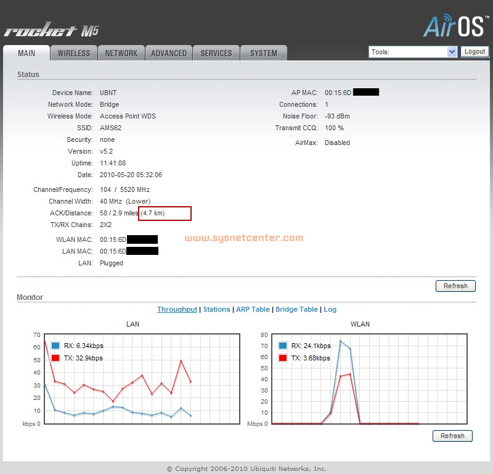Click the Rocket M5 logo
This screenshot has height=474, width=493.
point(51,31)
